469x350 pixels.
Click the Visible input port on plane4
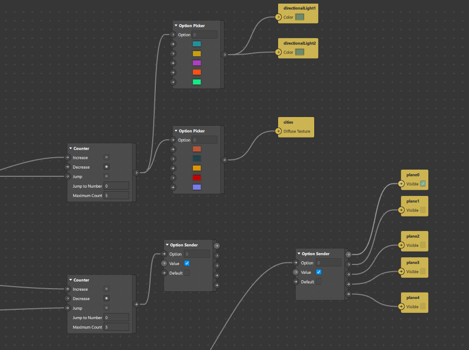click(401, 307)
